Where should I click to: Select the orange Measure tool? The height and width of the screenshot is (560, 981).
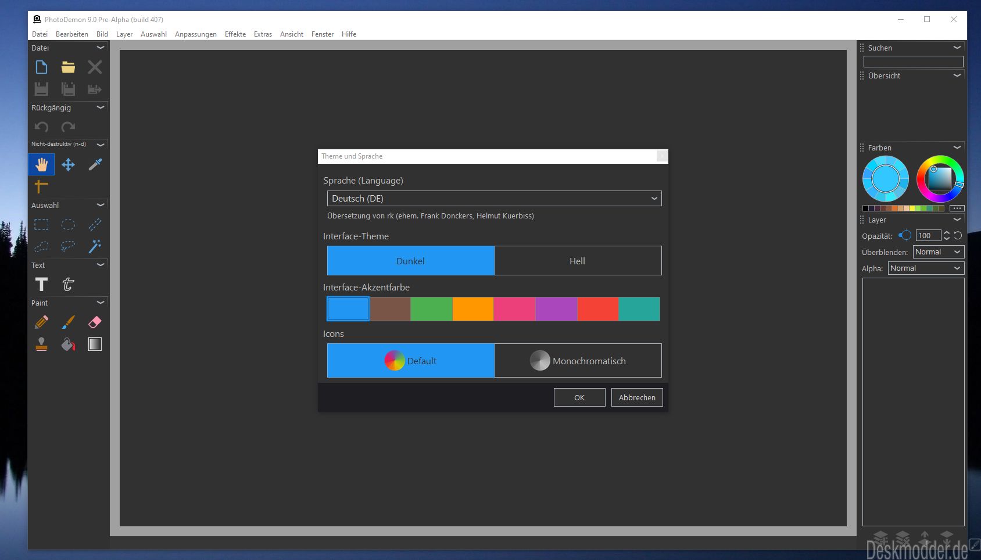coord(41,186)
